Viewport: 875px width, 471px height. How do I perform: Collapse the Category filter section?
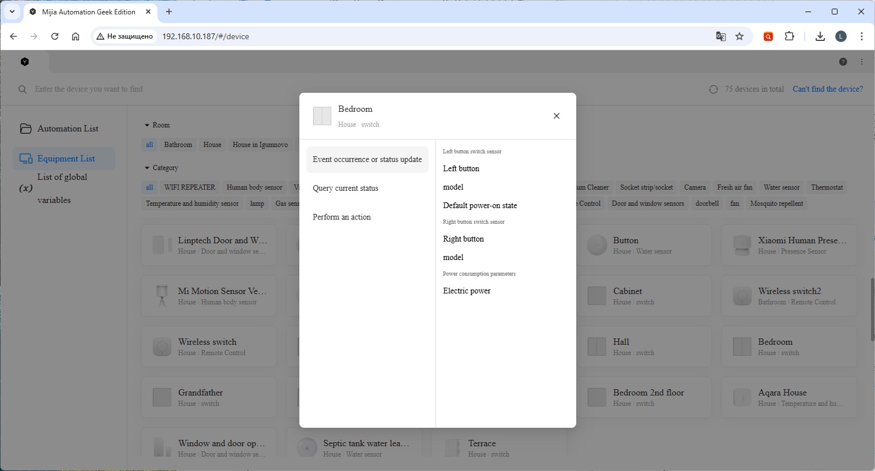pos(161,168)
